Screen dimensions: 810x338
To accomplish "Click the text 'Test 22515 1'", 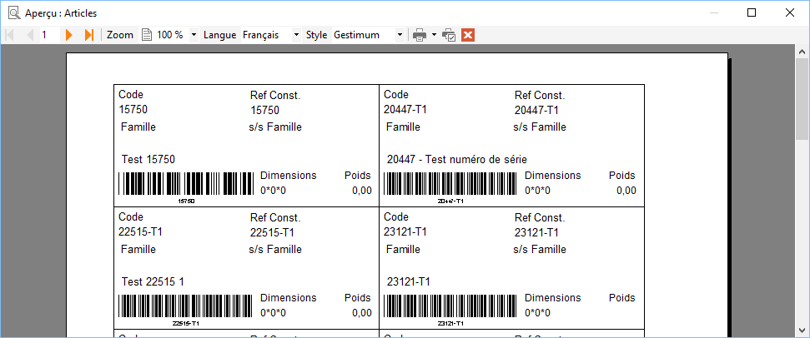I will click(153, 282).
